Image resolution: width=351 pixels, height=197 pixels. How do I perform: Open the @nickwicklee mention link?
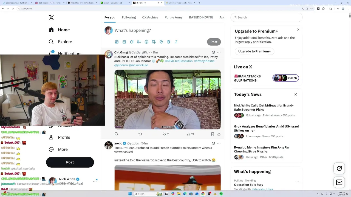[138, 65]
